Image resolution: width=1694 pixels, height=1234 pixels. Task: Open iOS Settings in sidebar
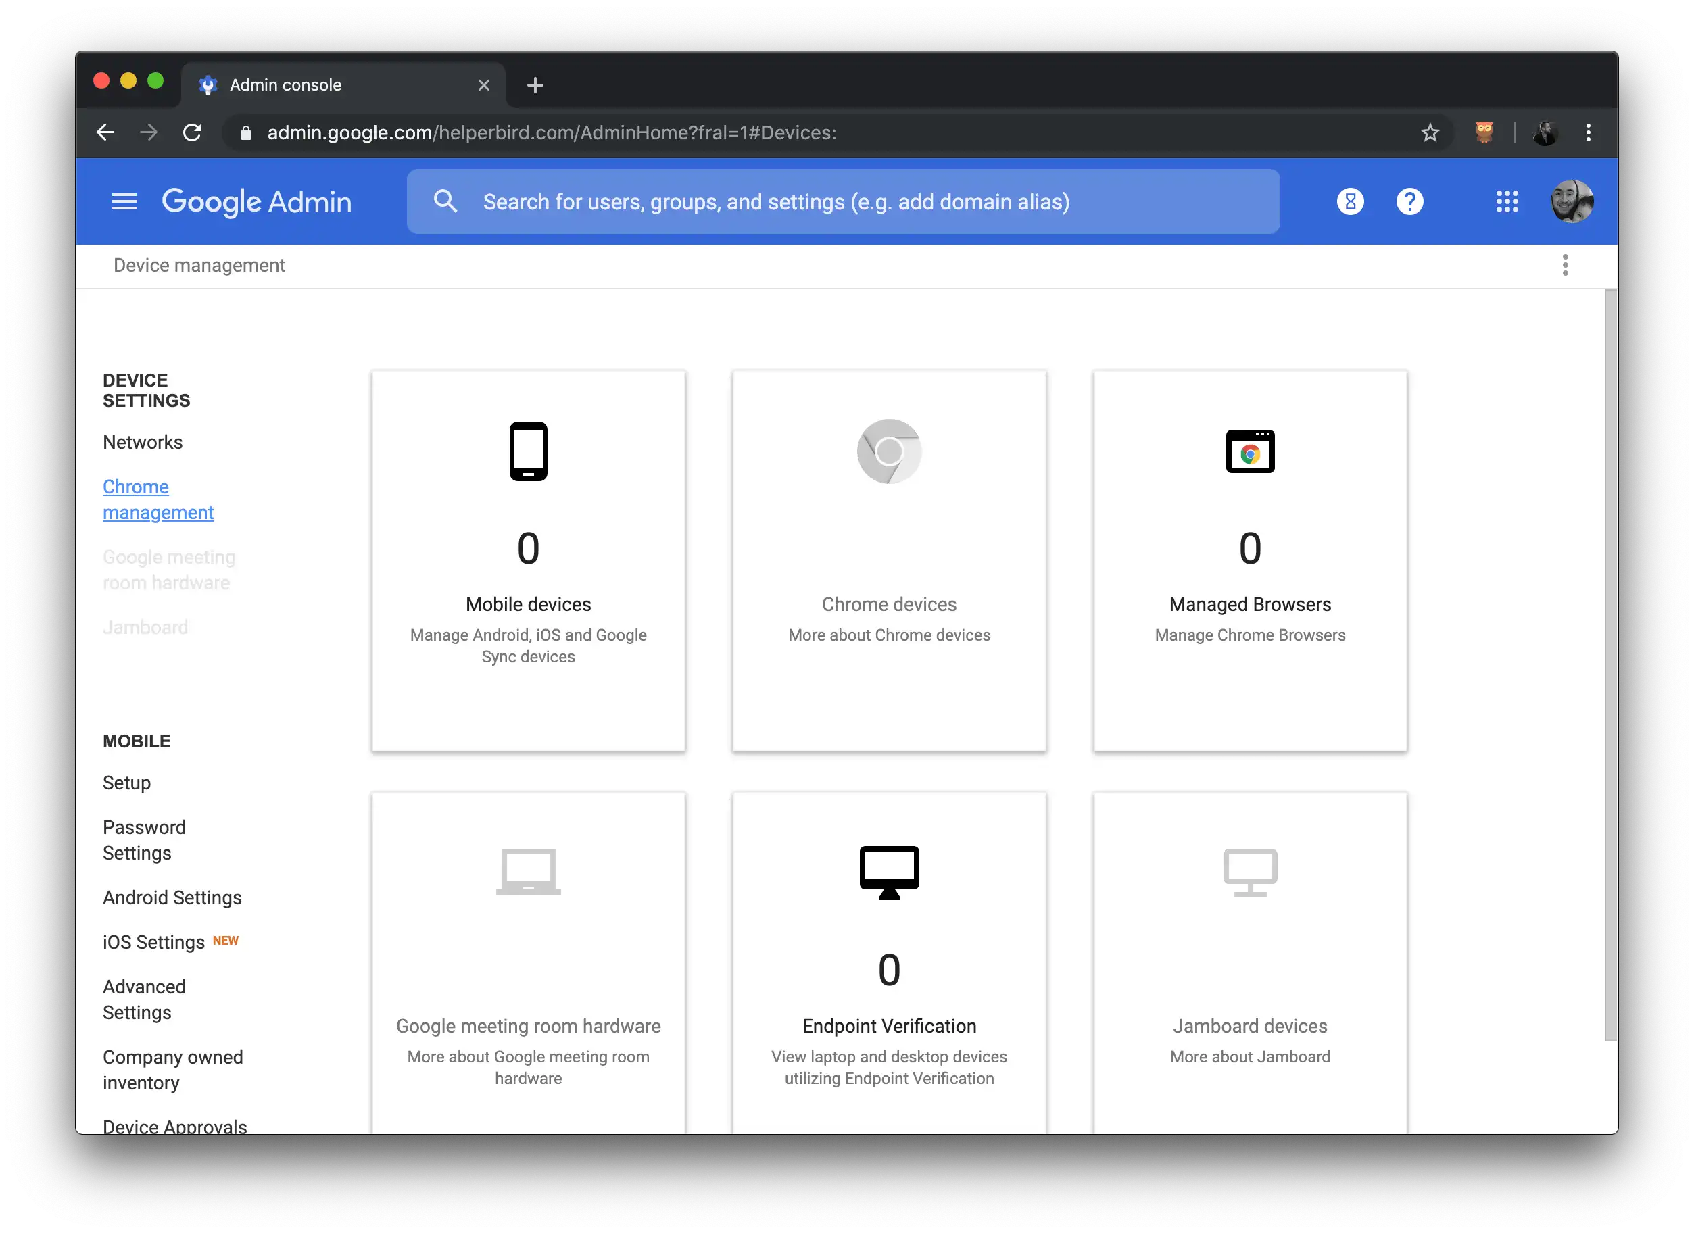tap(153, 943)
